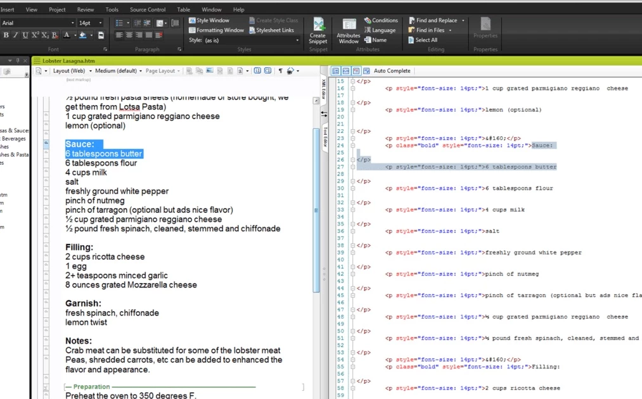Viewport: 642px width, 399px height.
Task: Toggle Underline formatting
Action: (25, 35)
